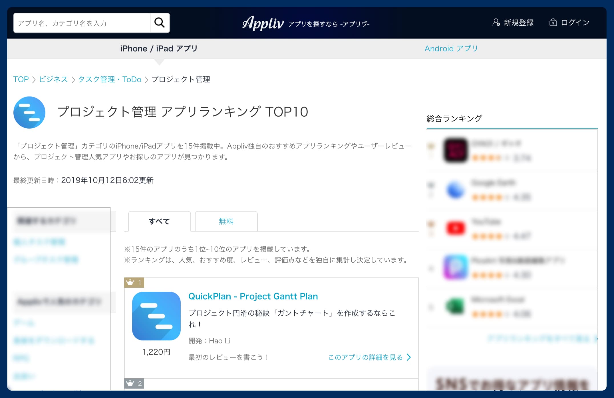
Task: Select the すべて tab
Action: pos(159,221)
